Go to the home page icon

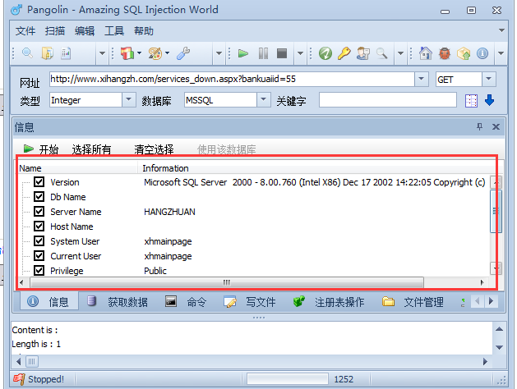[x=425, y=53]
